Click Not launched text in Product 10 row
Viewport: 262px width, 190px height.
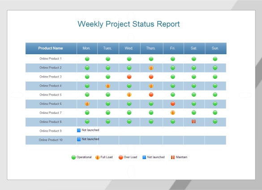point(90,139)
